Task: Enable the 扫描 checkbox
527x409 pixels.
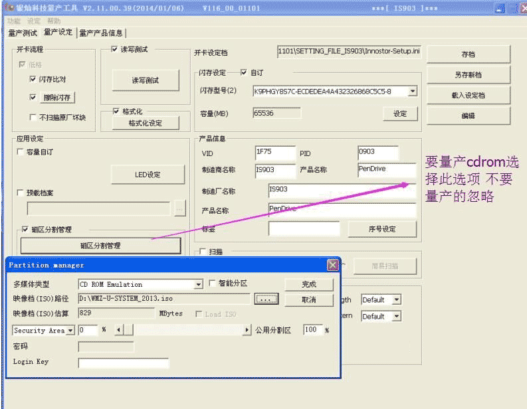Action: (203, 252)
